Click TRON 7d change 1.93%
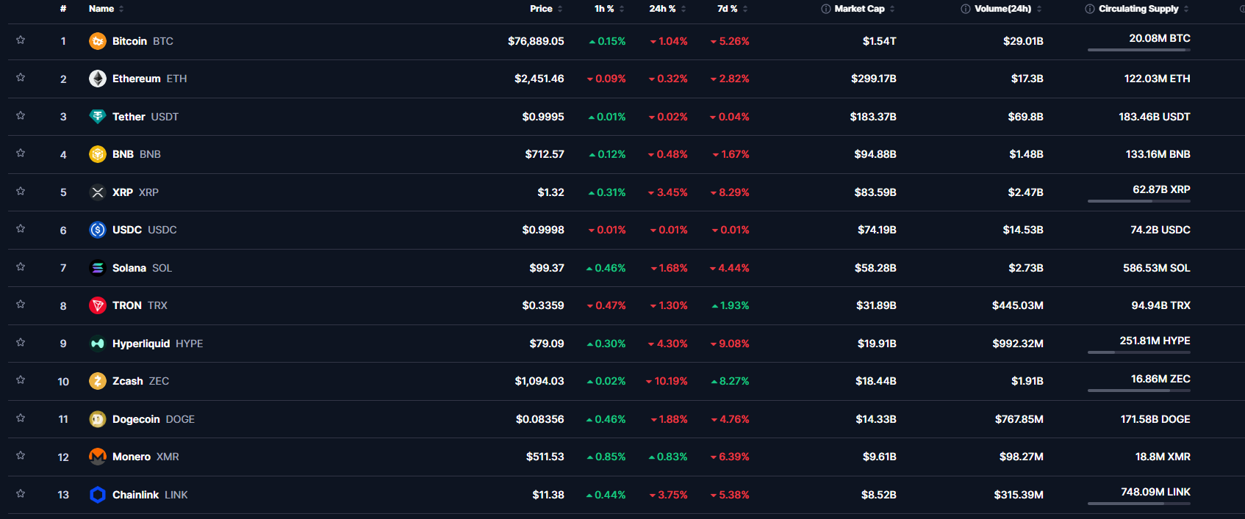 tap(731, 305)
